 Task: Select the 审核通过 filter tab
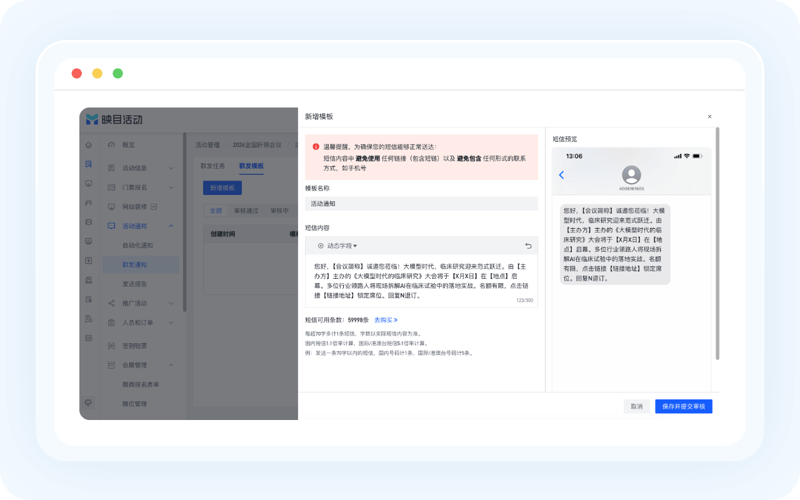[246, 211]
